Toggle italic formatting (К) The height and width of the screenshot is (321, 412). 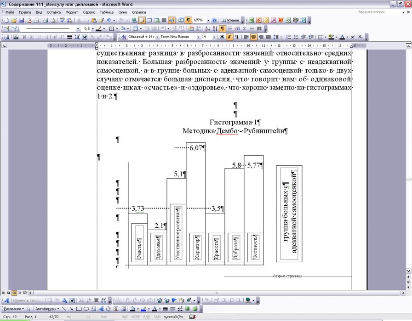(x=229, y=37)
